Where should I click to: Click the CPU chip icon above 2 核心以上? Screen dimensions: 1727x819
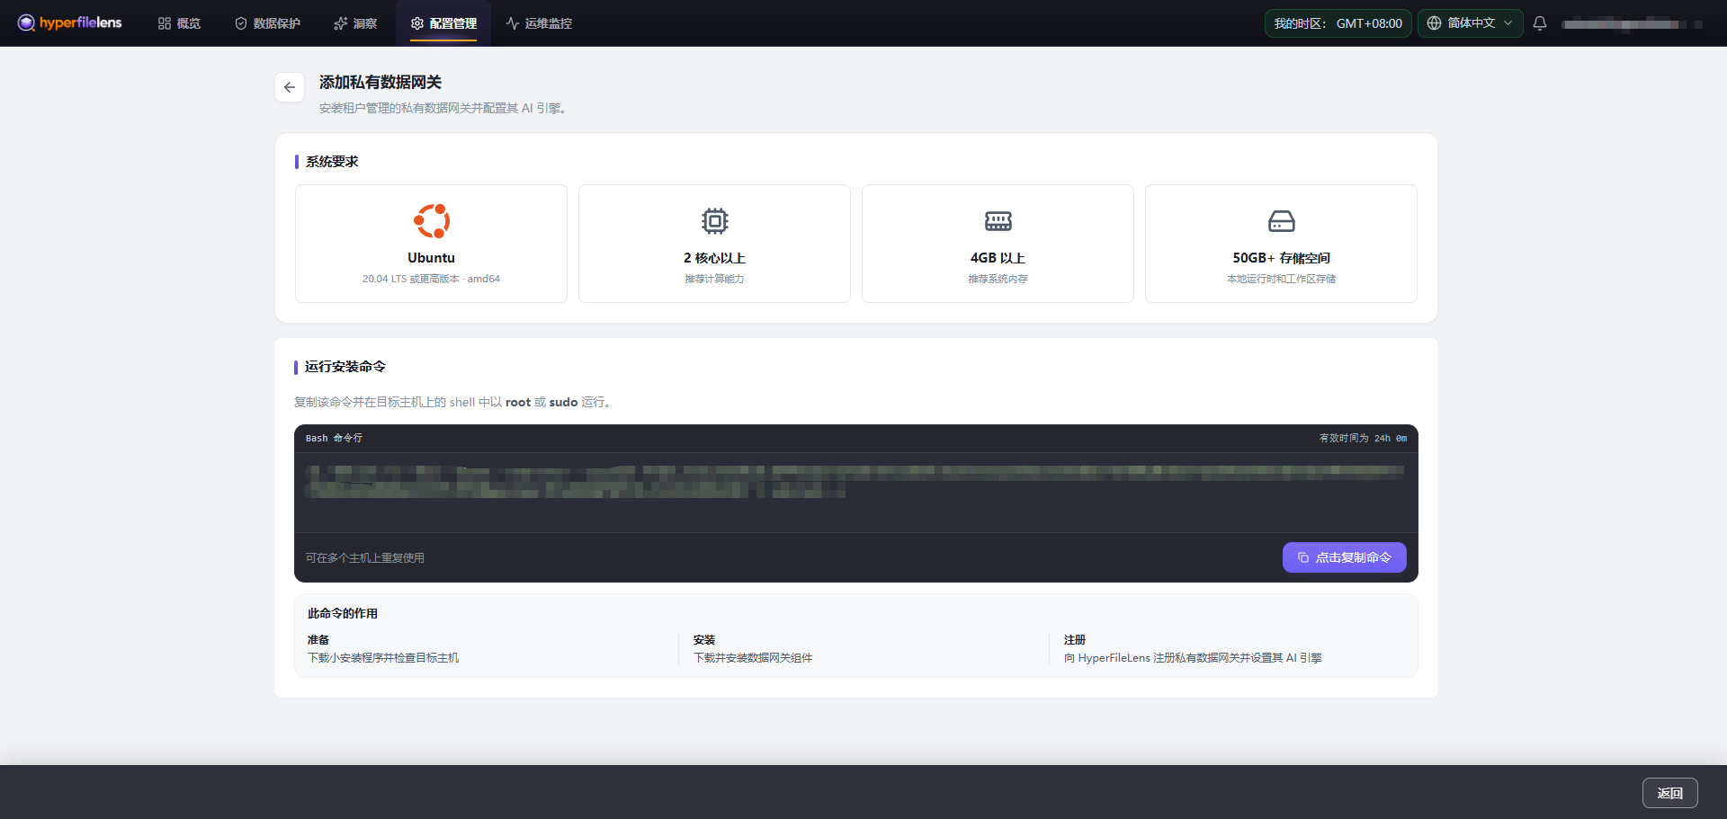pos(715,221)
